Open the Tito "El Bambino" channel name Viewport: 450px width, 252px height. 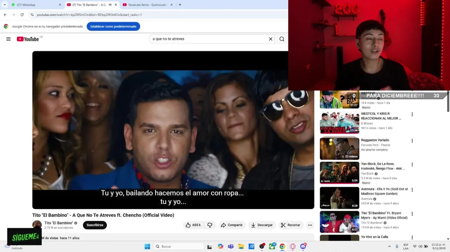(x=59, y=223)
